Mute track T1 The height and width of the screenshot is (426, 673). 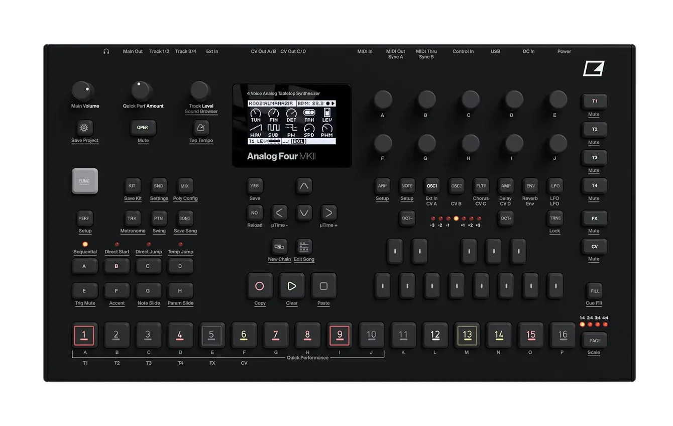(594, 101)
